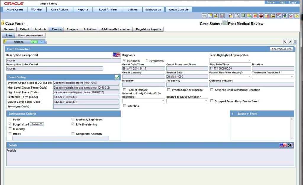
Task: Click the RELATIONSHIPS button
Action: pyautogui.click(x=281, y=49)
